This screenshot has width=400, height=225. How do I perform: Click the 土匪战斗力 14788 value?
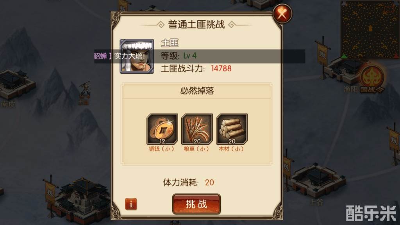[x=221, y=69]
